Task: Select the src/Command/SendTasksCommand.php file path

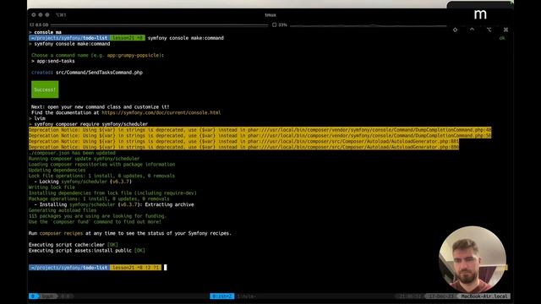Action: pyautogui.click(x=100, y=73)
